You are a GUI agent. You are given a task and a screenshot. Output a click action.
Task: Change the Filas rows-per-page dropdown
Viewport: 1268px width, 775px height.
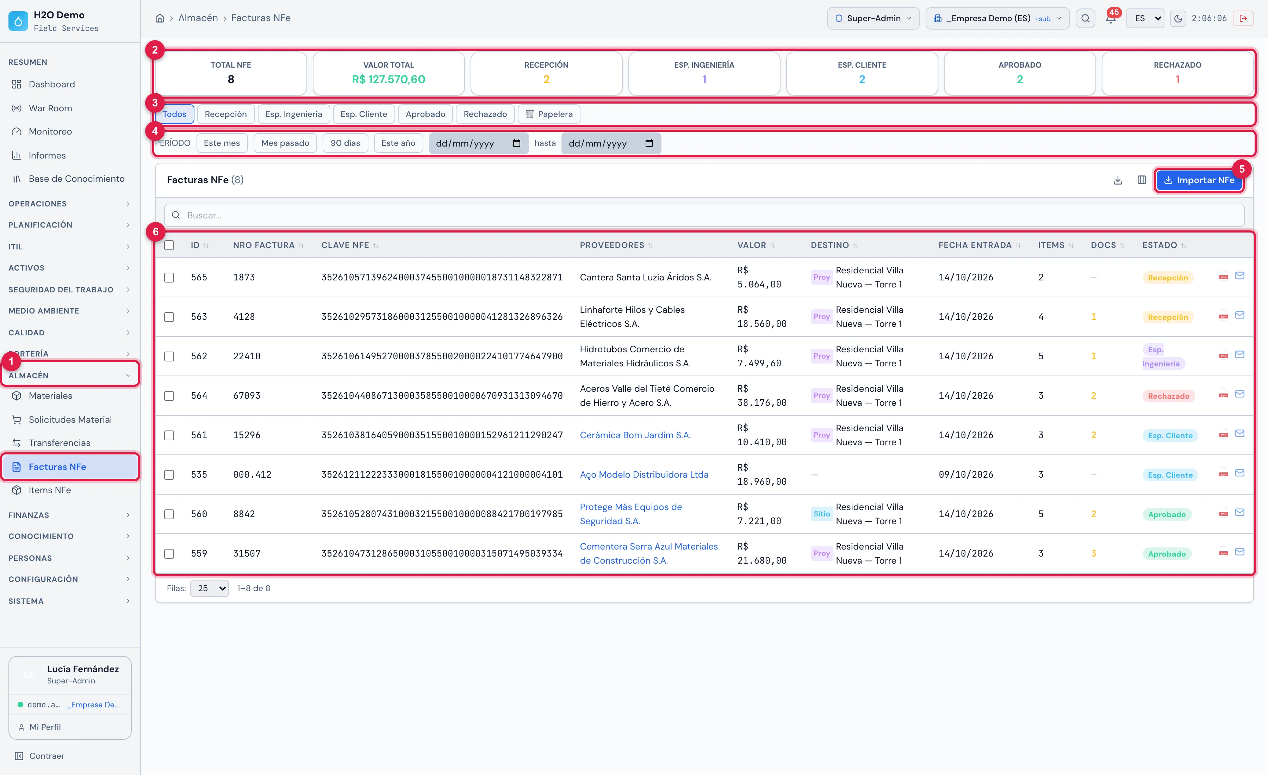(209, 589)
